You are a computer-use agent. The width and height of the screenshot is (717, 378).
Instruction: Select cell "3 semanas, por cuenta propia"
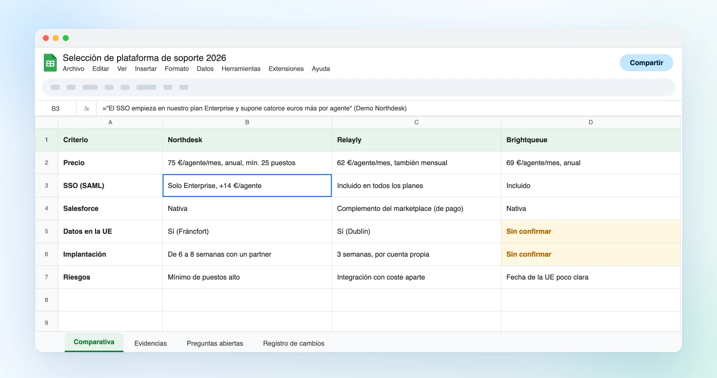coord(417,254)
